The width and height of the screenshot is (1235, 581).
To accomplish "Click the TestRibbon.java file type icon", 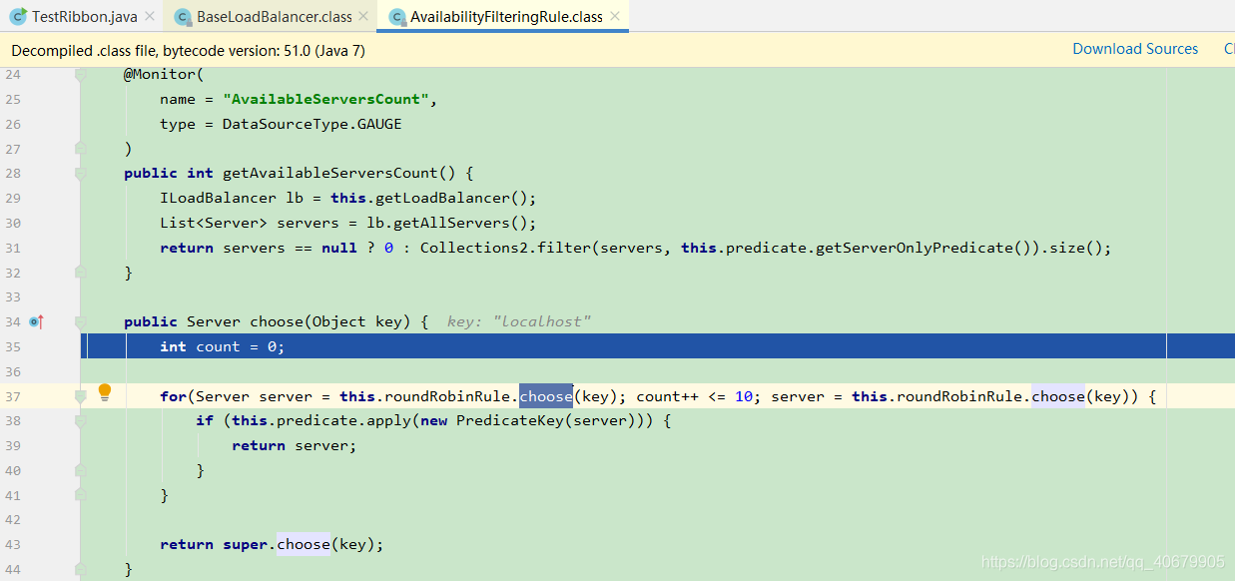I will (x=19, y=17).
